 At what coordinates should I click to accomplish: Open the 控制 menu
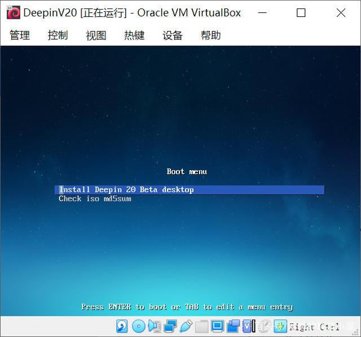58,35
